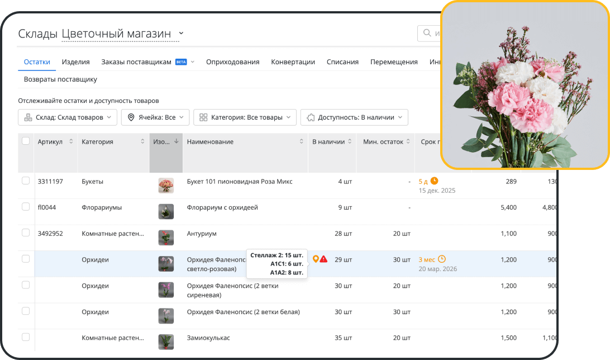This screenshot has width=610, height=360.
Task: Open the Возвраты поставщику link
Action: point(60,79)
